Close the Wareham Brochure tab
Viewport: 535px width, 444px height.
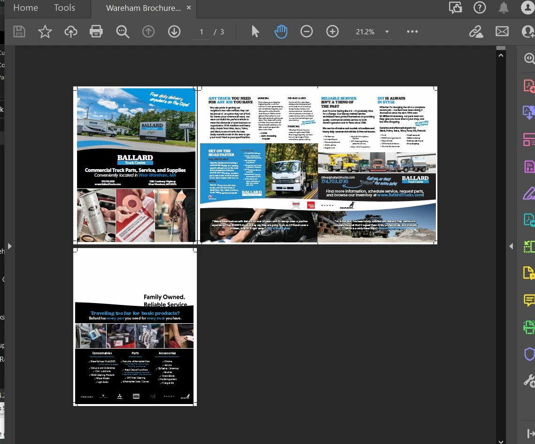[189, 8]
